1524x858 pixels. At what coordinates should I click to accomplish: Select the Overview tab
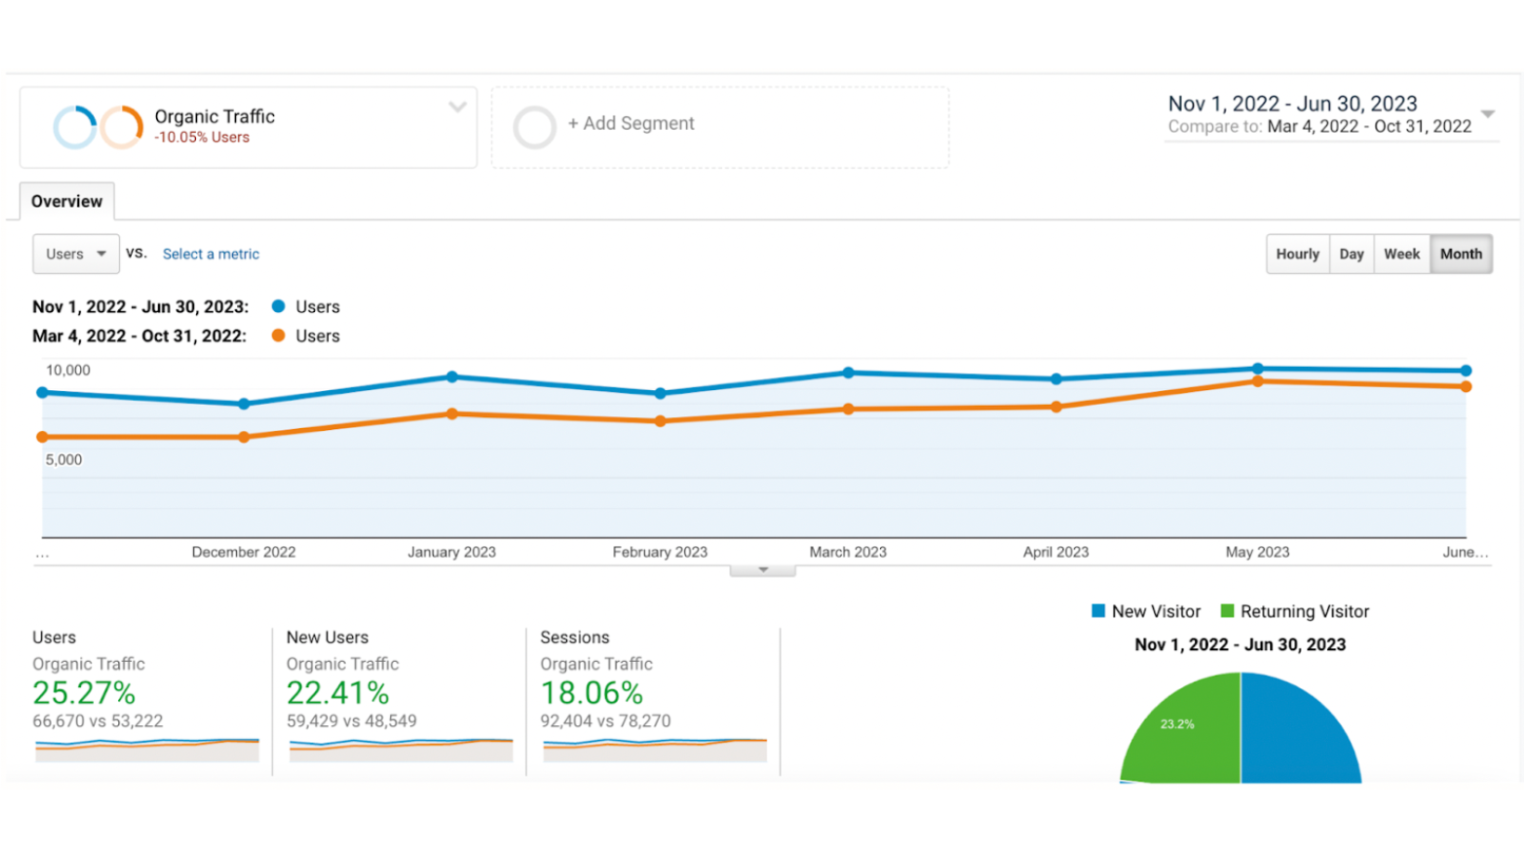click(66, 201)
